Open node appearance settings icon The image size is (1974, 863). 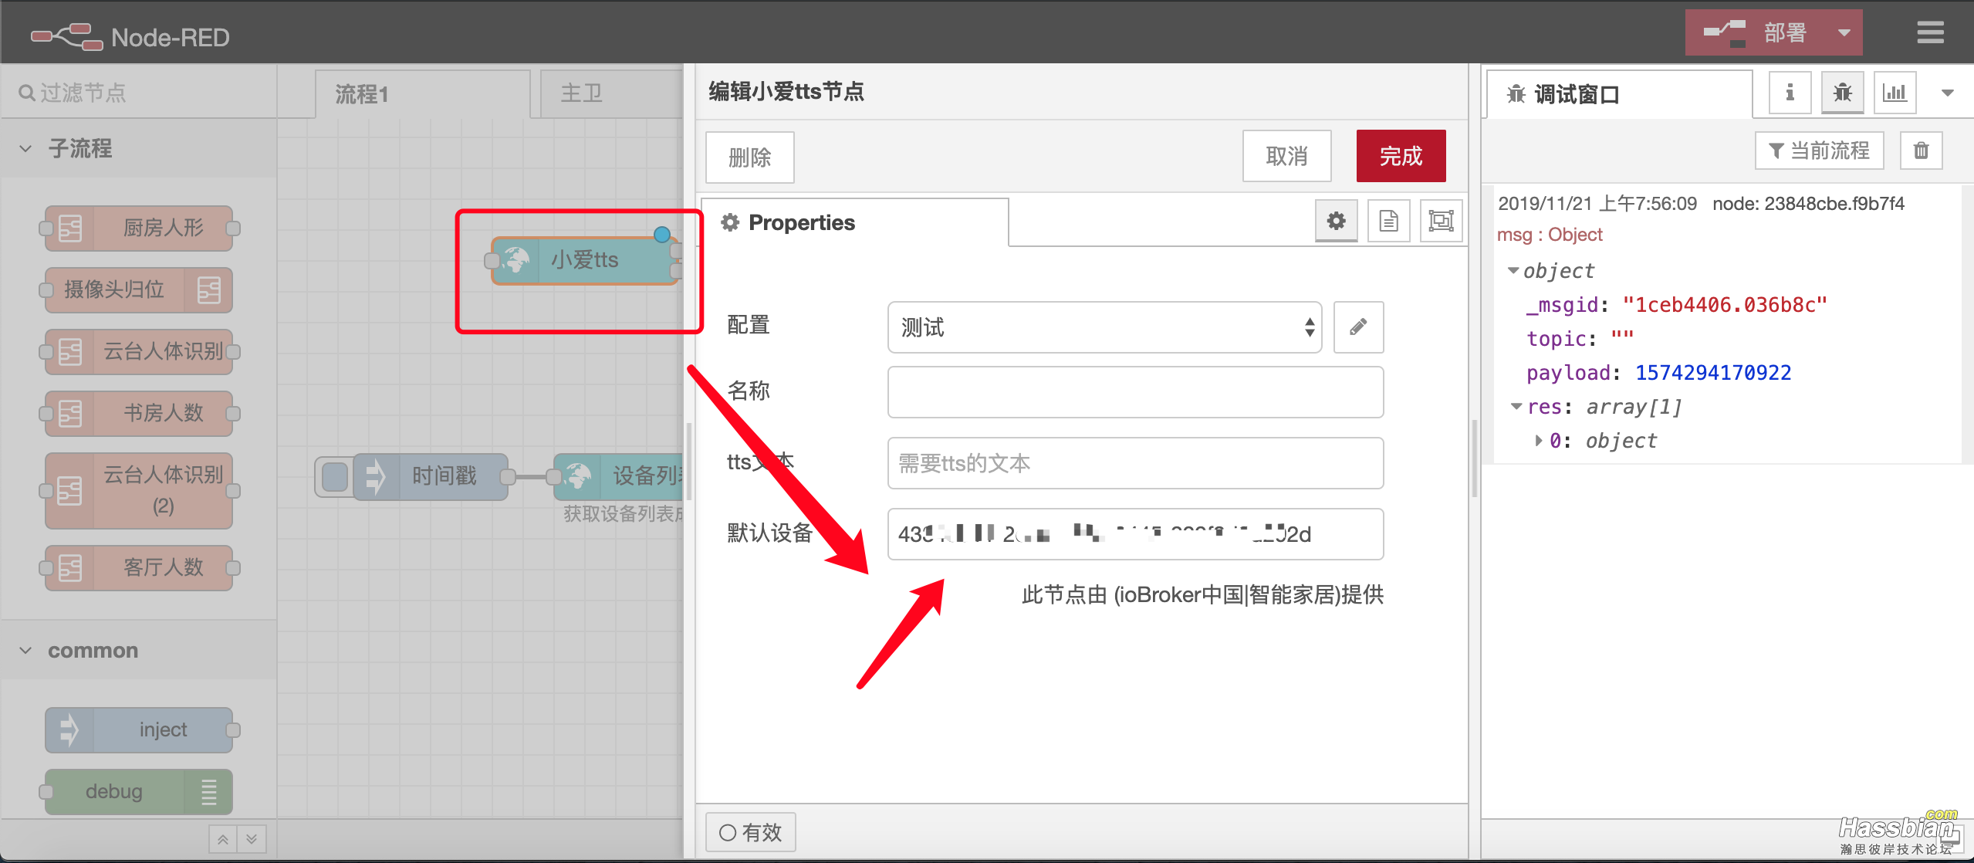1440,222
